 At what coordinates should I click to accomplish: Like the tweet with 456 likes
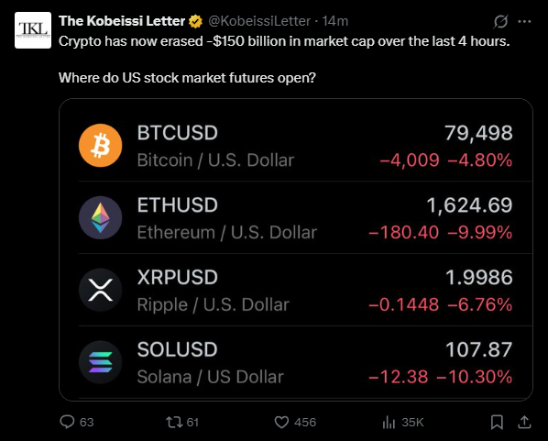coord(295,422)
